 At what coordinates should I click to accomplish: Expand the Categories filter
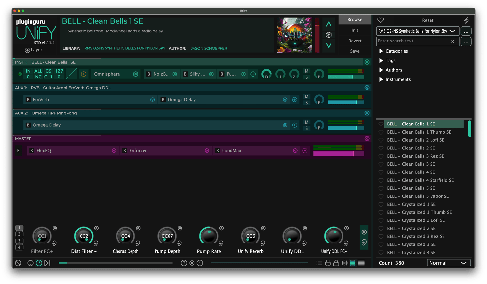381,51
